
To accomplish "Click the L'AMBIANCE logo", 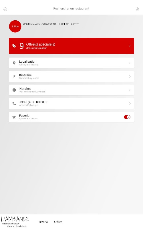I will [x=15, y=222].
